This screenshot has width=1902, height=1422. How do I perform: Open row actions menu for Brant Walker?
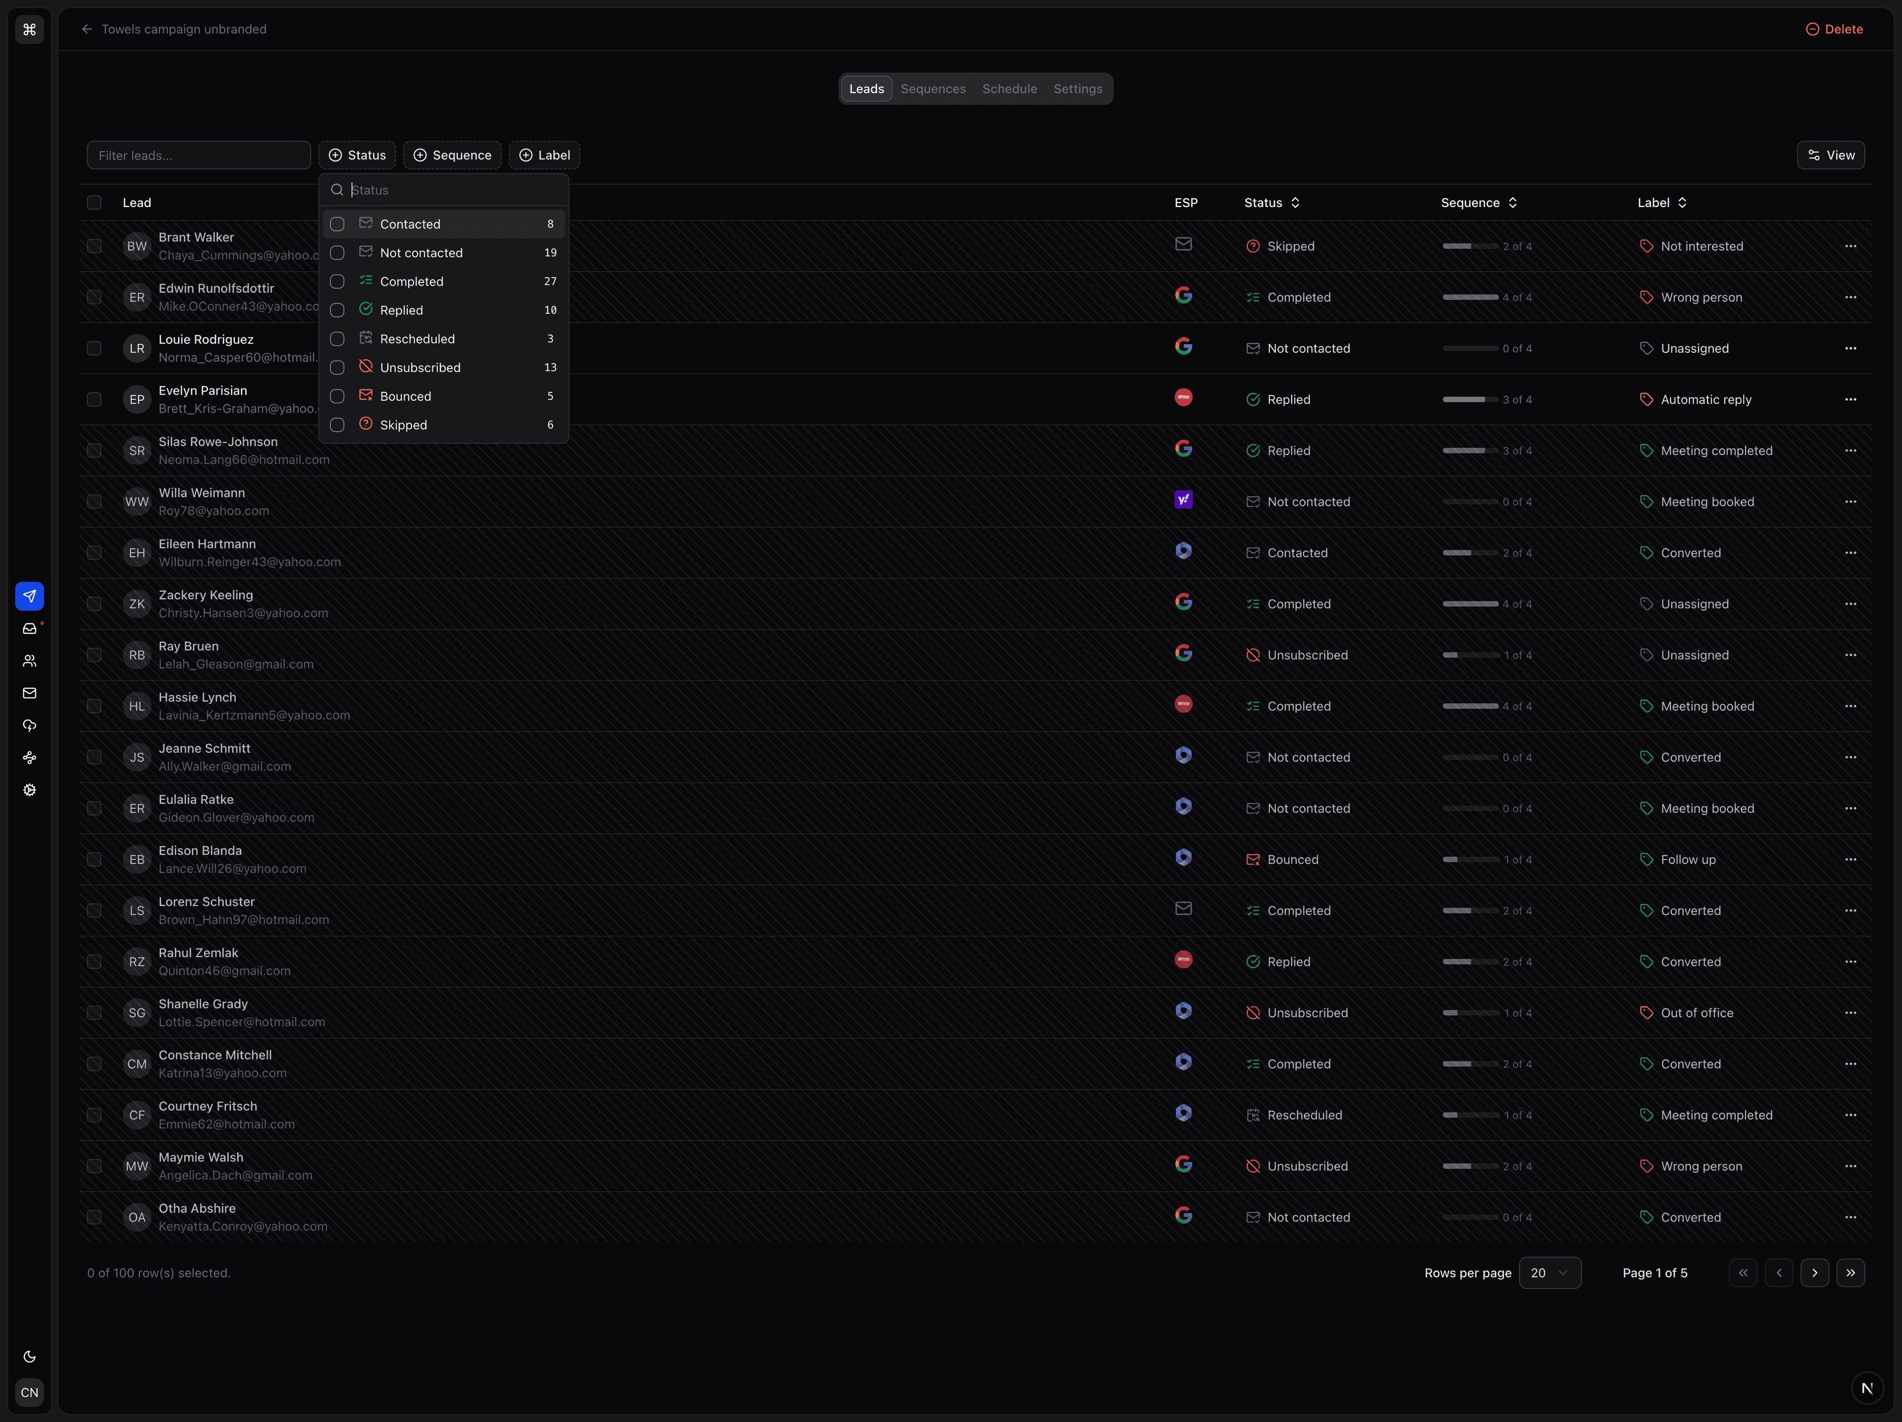pos(1850,246)
